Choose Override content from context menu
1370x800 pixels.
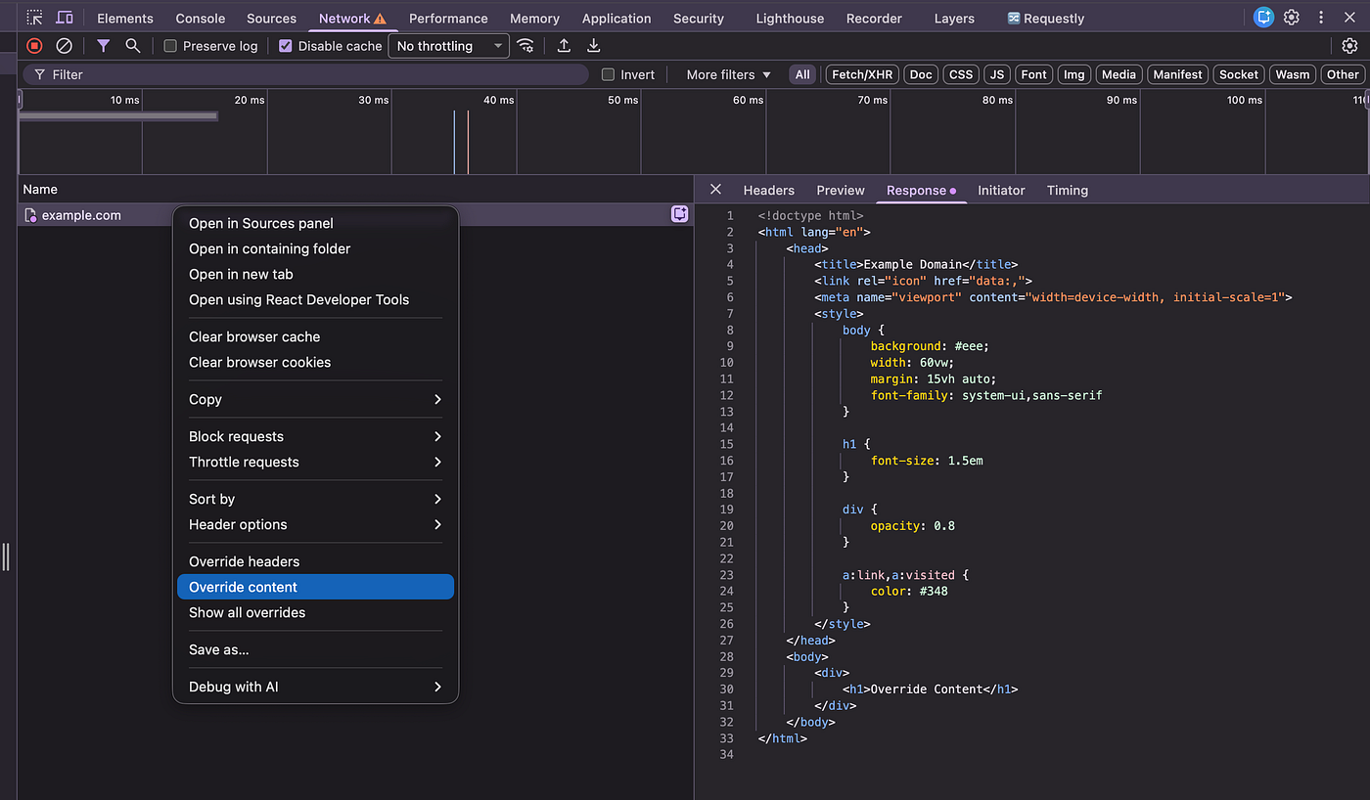(x=315, y=587)
